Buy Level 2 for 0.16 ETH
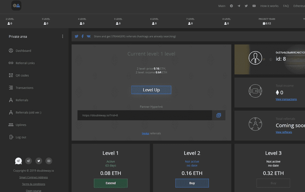305x192 pixels. 192,183
